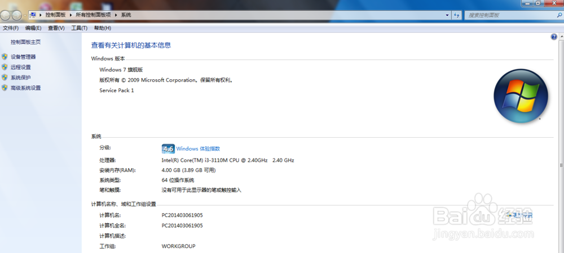
Task: Click the text Windows 7 旗舰版
Action: coord(121,70)
